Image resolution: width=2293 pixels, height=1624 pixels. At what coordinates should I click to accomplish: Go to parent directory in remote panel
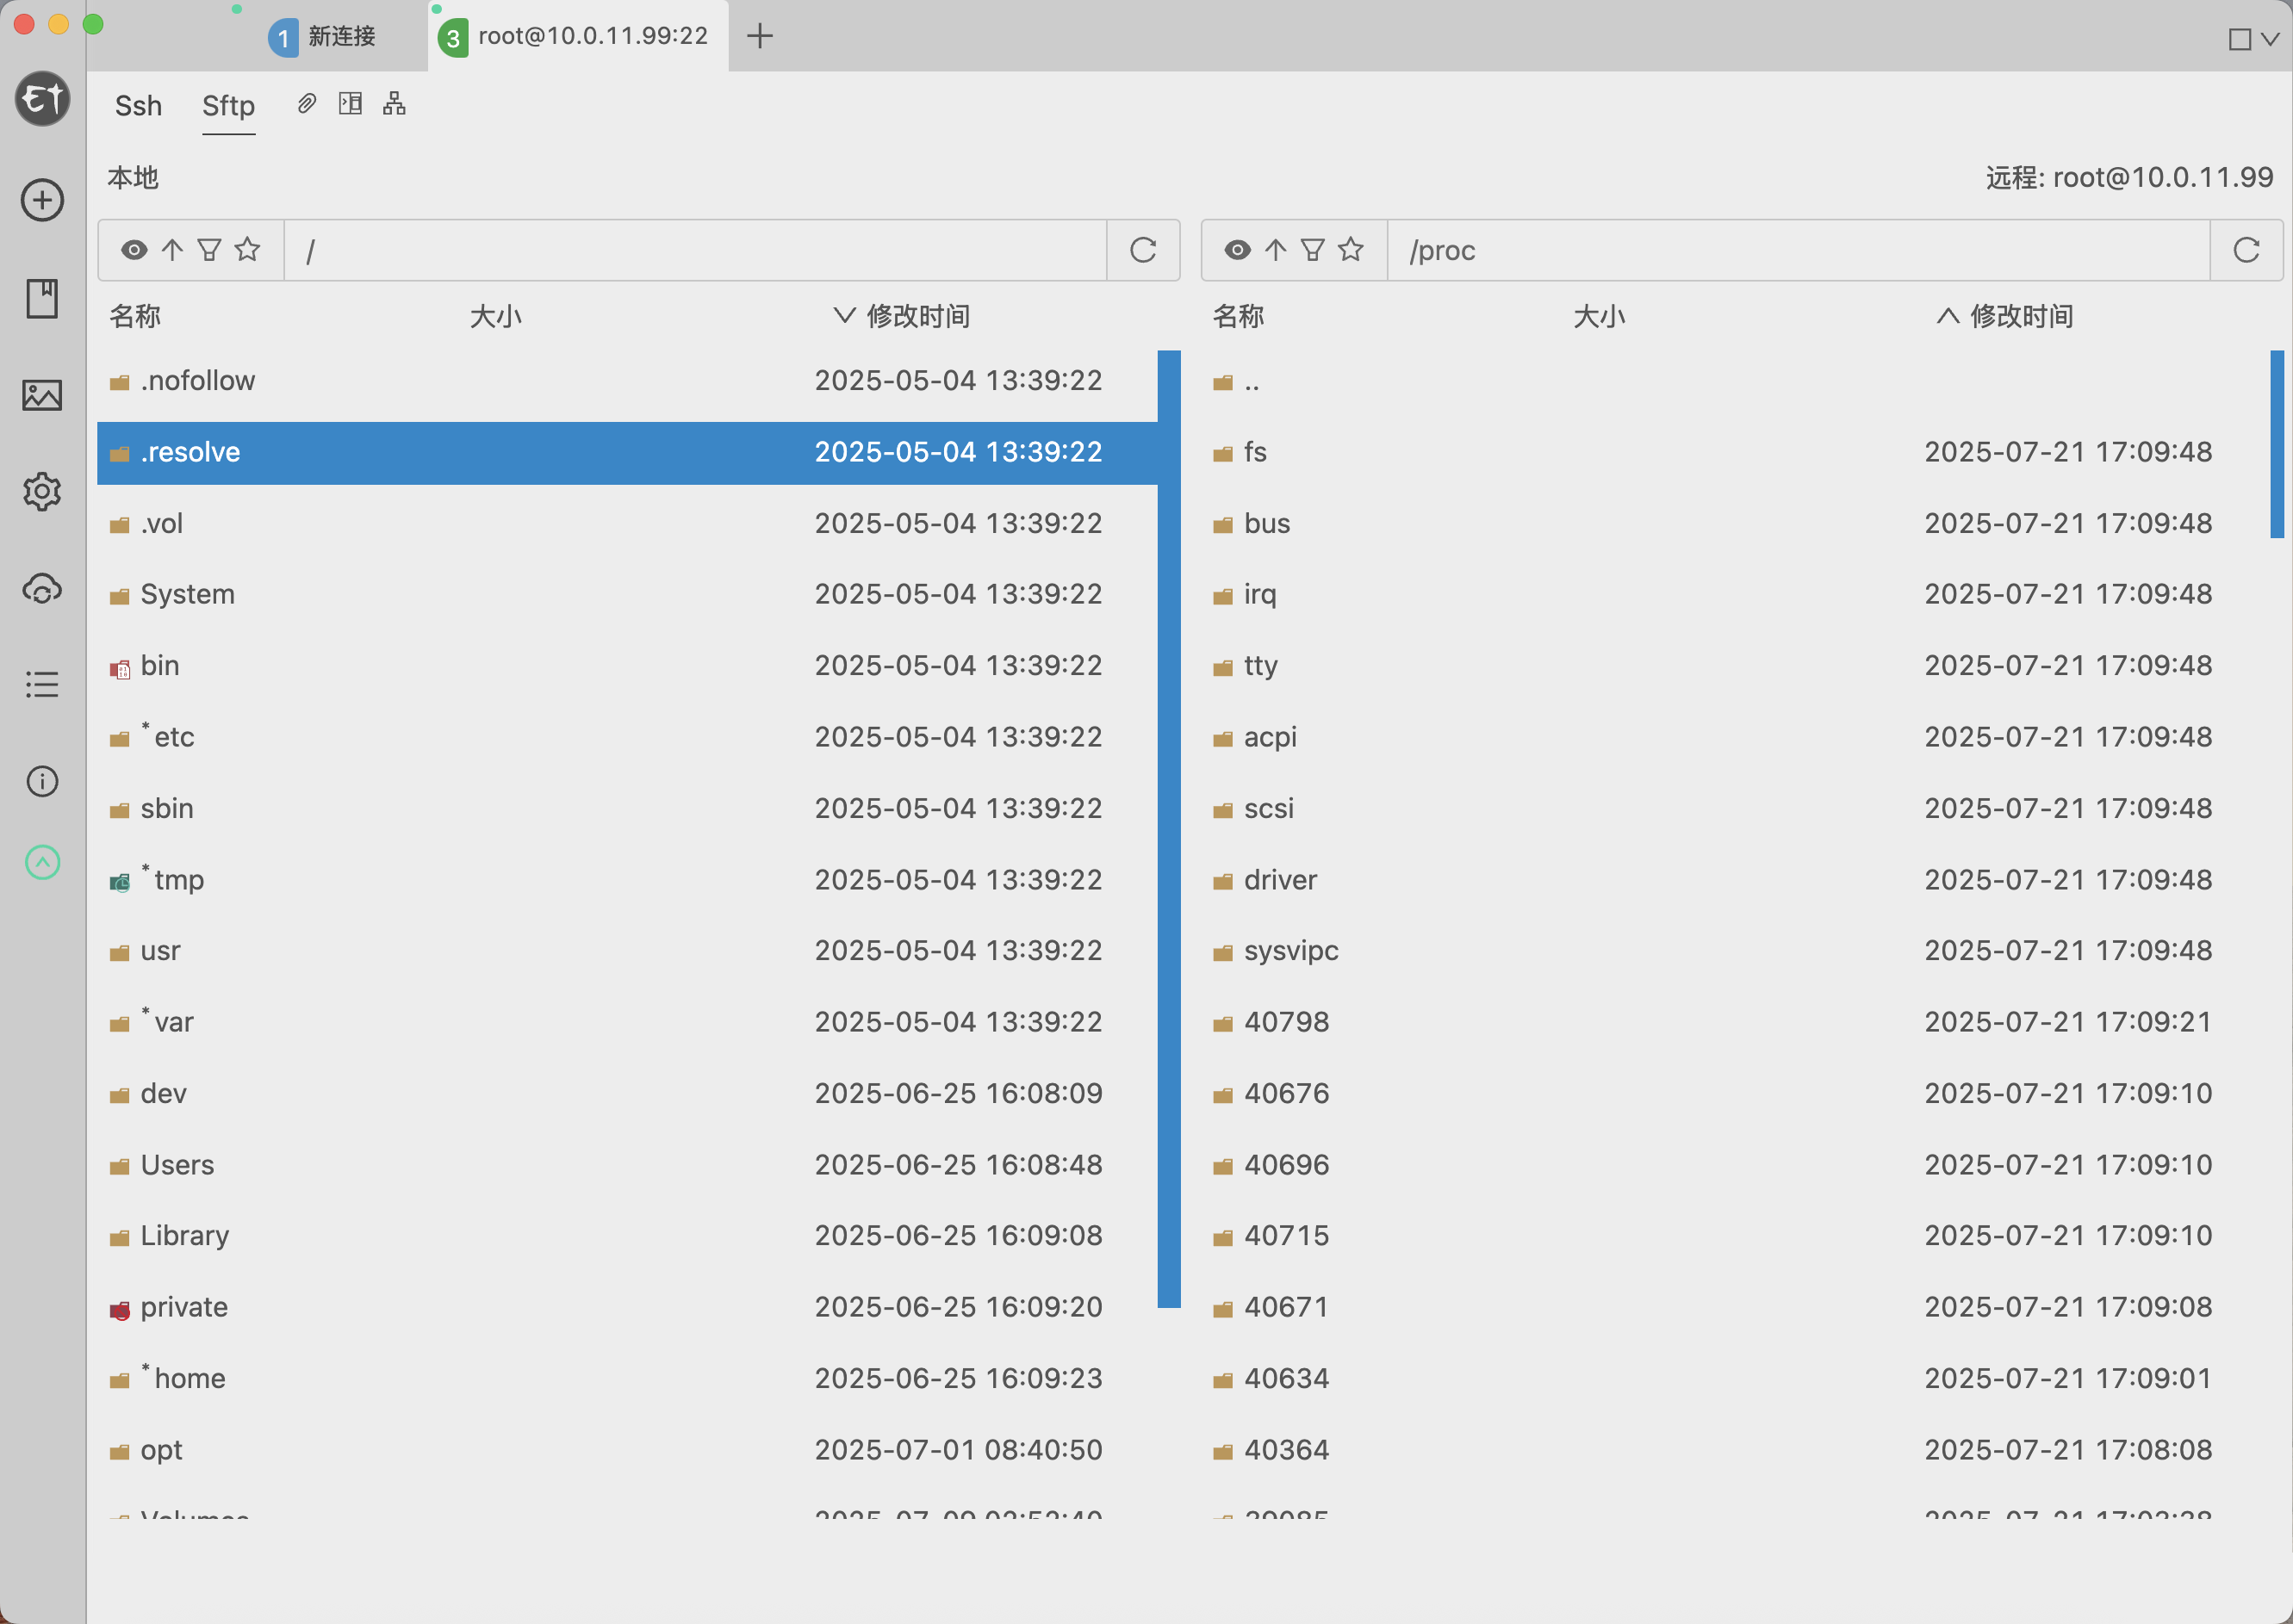click(1275, 249)
